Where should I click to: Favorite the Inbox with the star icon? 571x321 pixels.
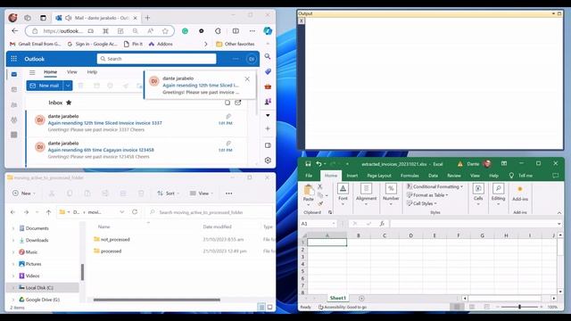click(69, 103)
